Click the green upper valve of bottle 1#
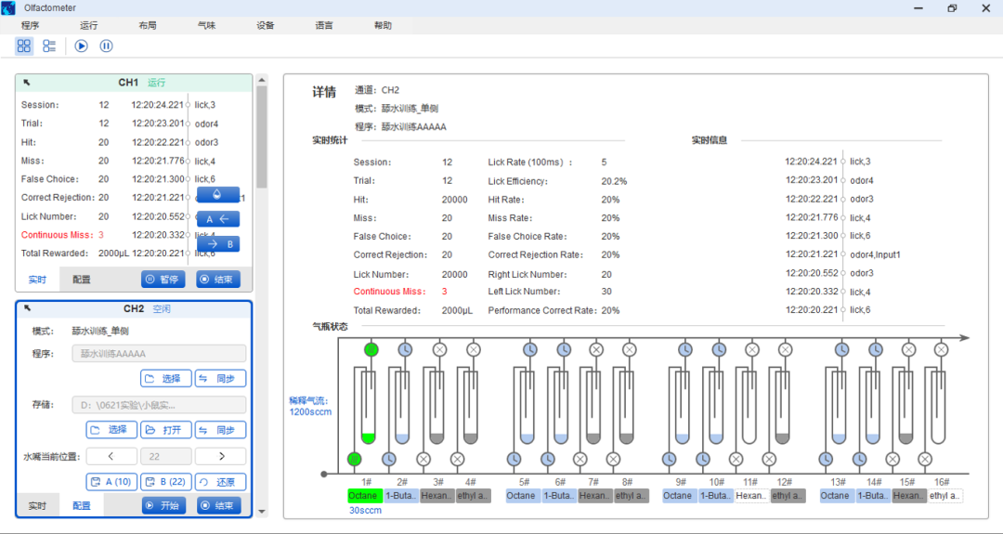Screen dimensions: 1003x534 pos(371,349)
